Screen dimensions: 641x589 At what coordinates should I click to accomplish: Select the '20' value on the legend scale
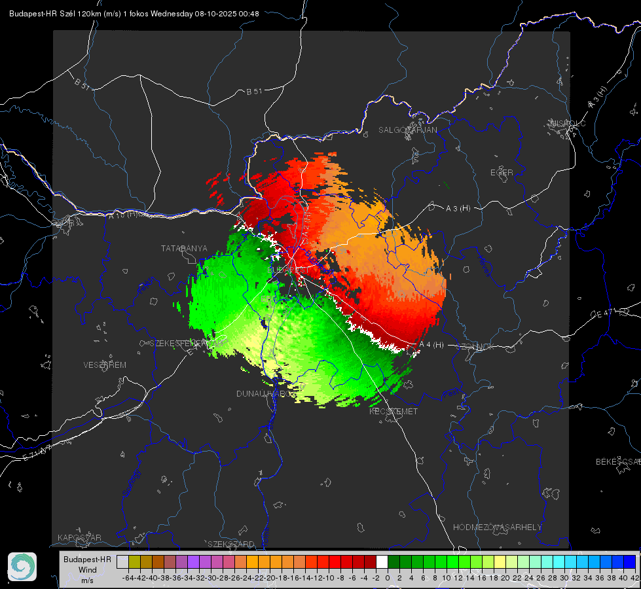505,578
